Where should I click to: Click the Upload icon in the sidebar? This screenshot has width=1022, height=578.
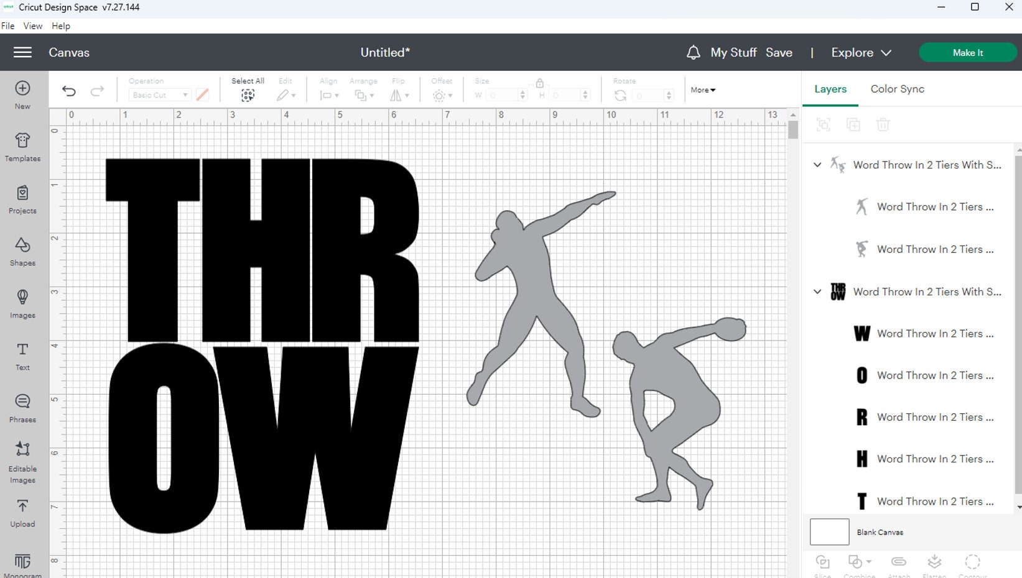(22, 510)
